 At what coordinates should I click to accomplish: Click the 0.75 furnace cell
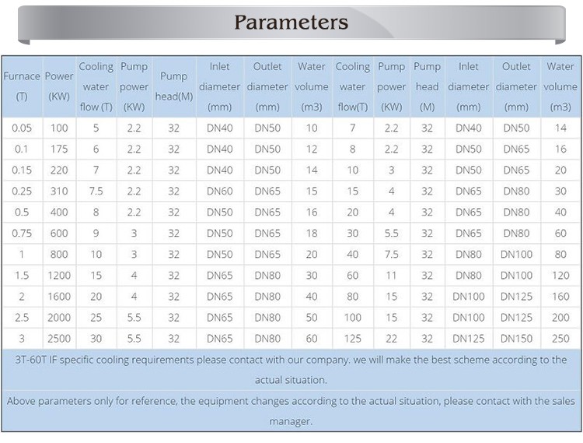(22, 233)
